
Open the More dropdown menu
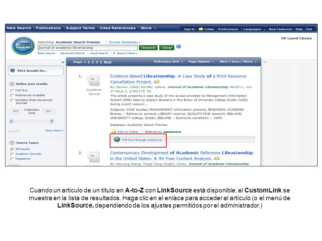click(x=149, y=28)
